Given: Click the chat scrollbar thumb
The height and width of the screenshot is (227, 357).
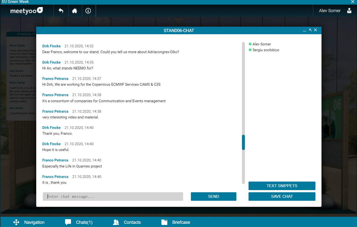Looking at the screenshot, I should point(243,142).
